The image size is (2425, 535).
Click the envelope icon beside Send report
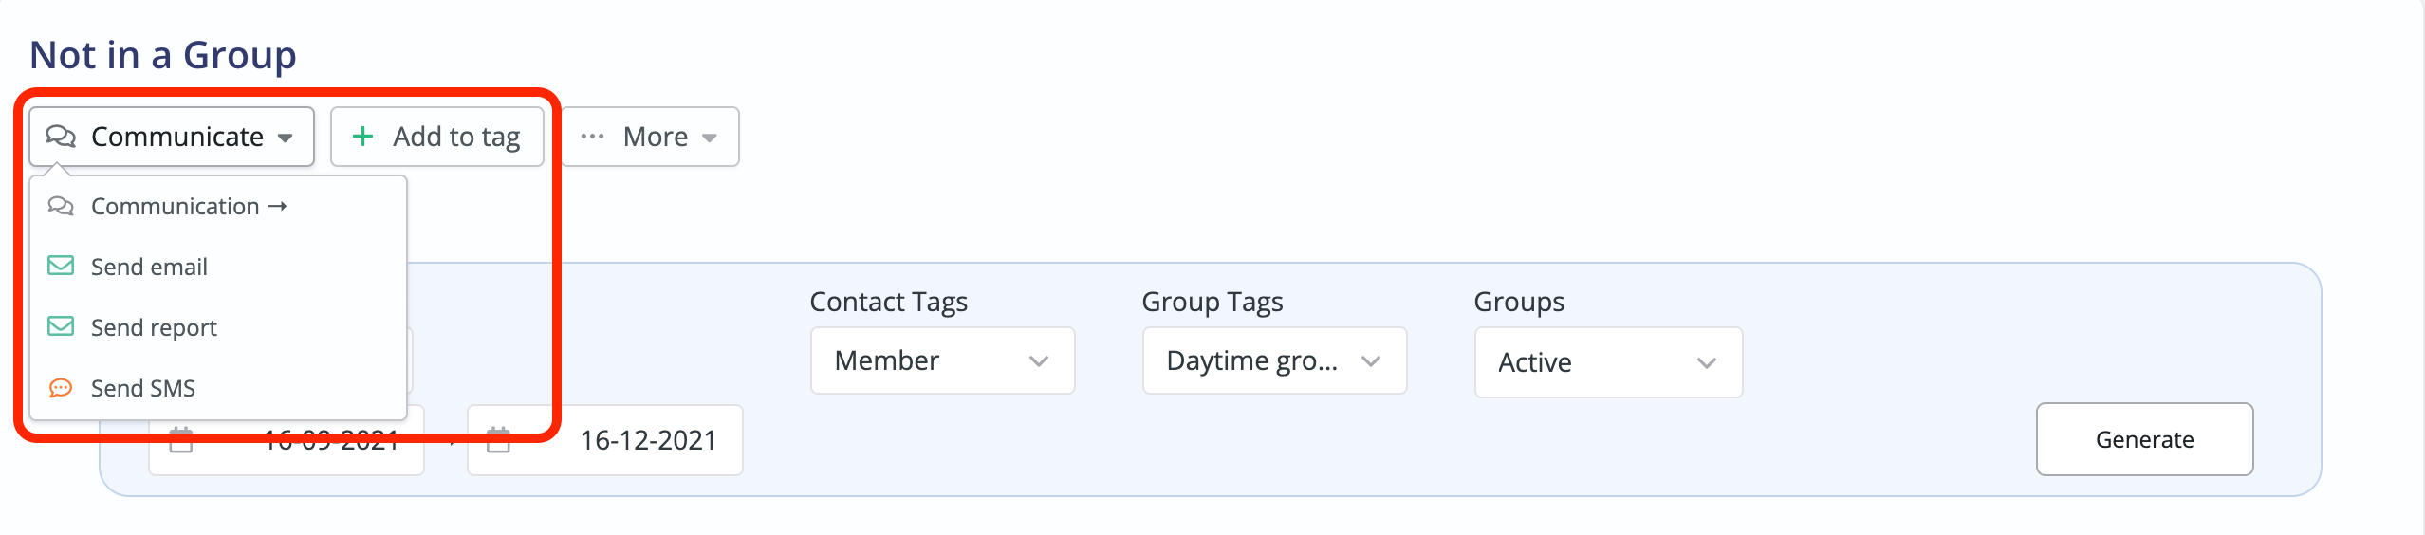click(x=61, y=326)
